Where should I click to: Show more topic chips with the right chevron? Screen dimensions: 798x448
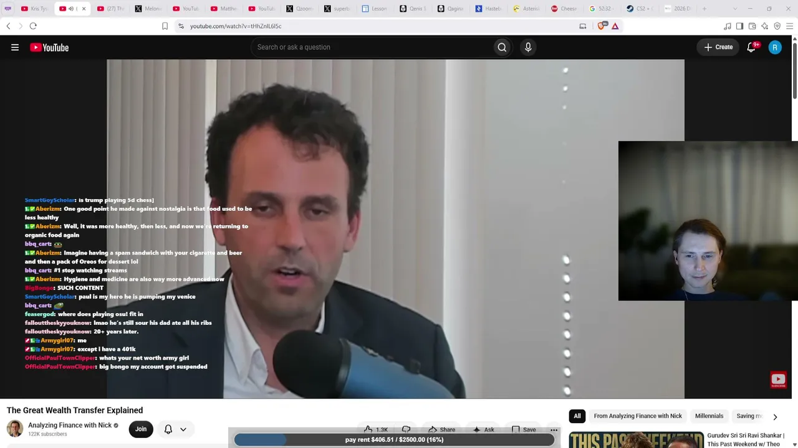coord(775,417)
